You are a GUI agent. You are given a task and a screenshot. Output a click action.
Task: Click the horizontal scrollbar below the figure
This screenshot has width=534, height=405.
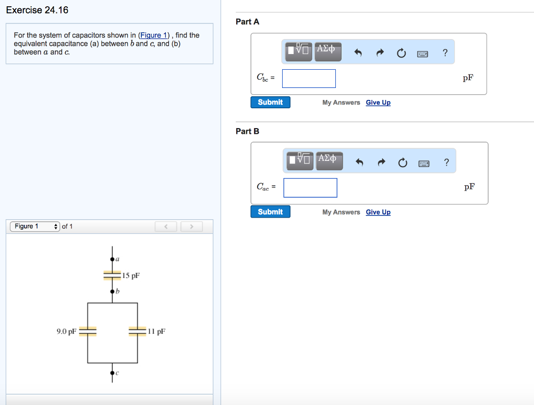pos(110,401)
